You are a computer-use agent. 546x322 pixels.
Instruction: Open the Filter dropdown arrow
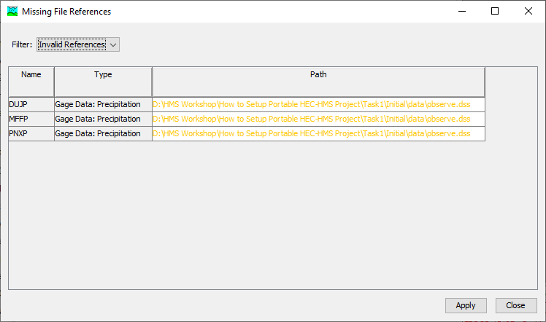113,45
